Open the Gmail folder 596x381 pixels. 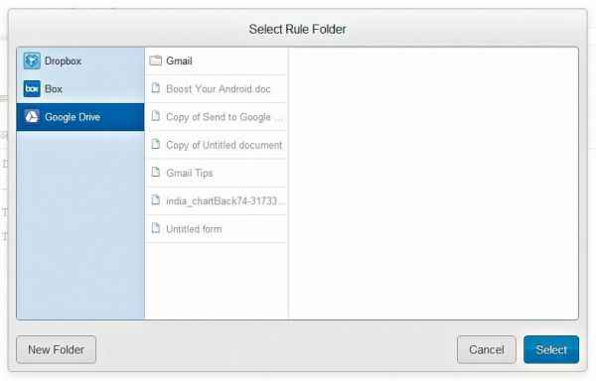click(x=216, y=62)
